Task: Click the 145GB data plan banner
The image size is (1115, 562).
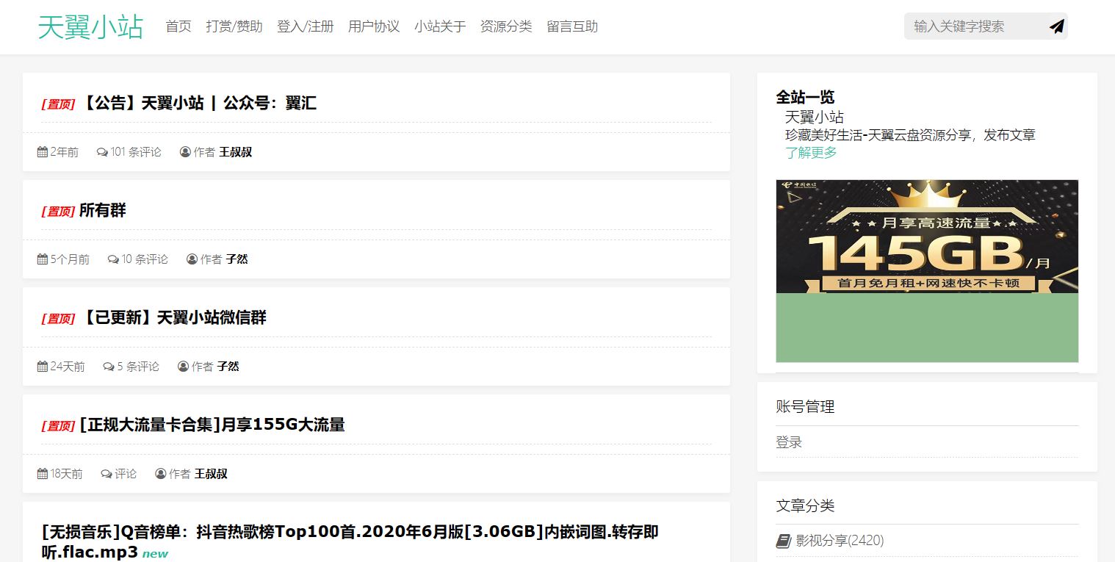Action: pyautogui.click(x=927, y=270)
